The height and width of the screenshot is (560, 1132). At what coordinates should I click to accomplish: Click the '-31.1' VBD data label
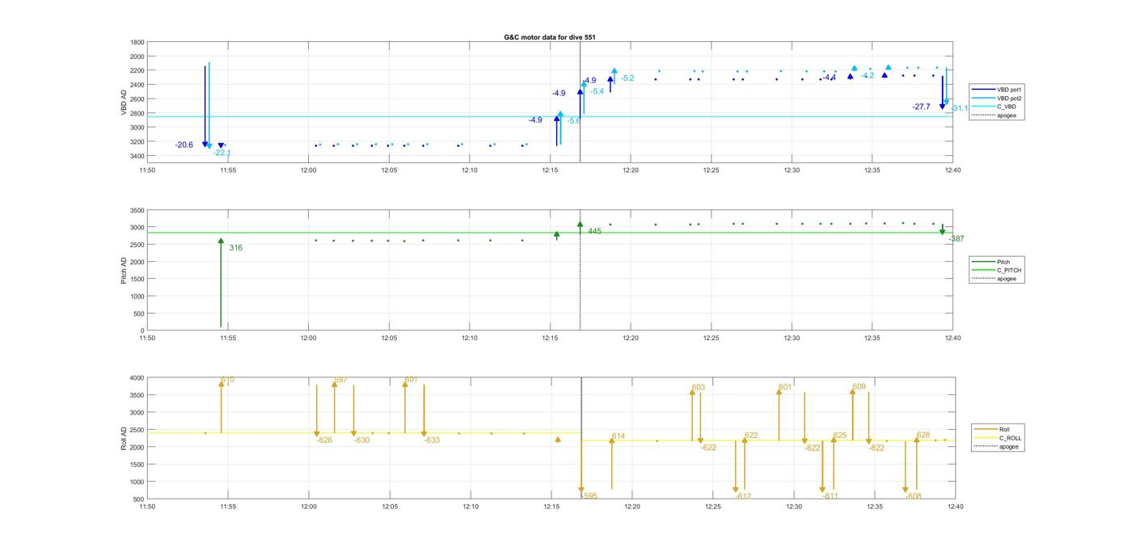pos(960,108)
